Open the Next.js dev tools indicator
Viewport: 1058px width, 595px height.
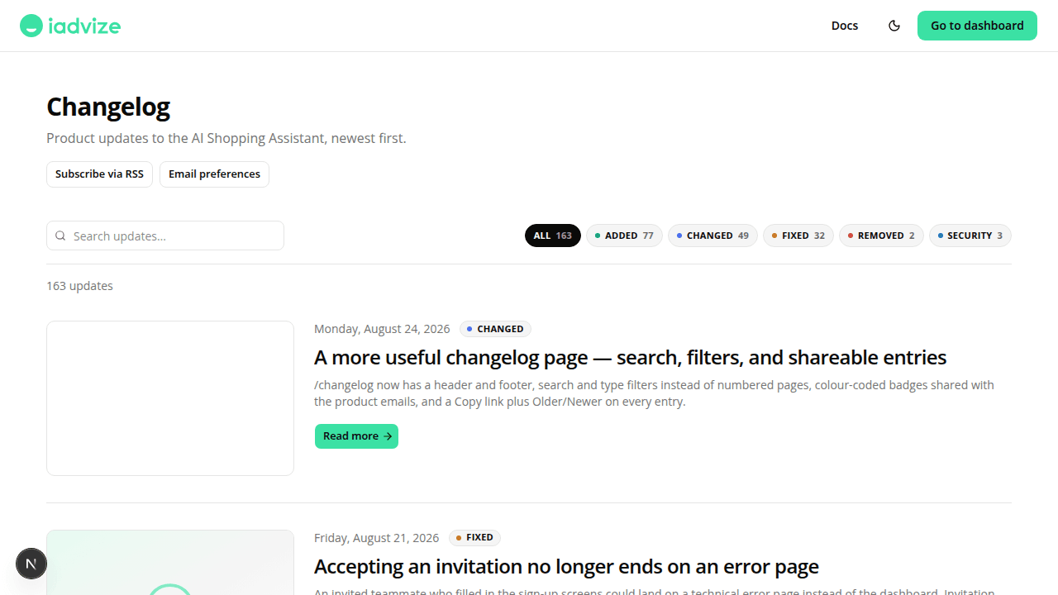pos(31,564)
